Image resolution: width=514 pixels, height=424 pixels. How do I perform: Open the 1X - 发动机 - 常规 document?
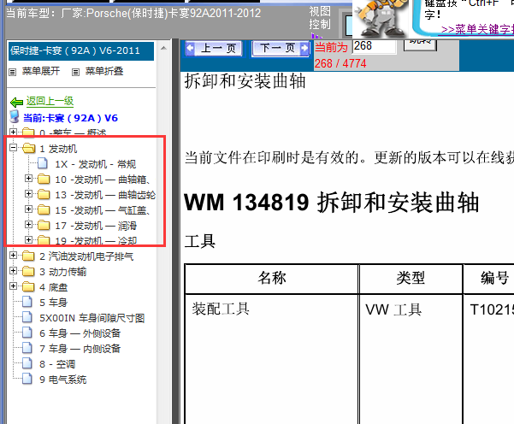coord(96,164)
